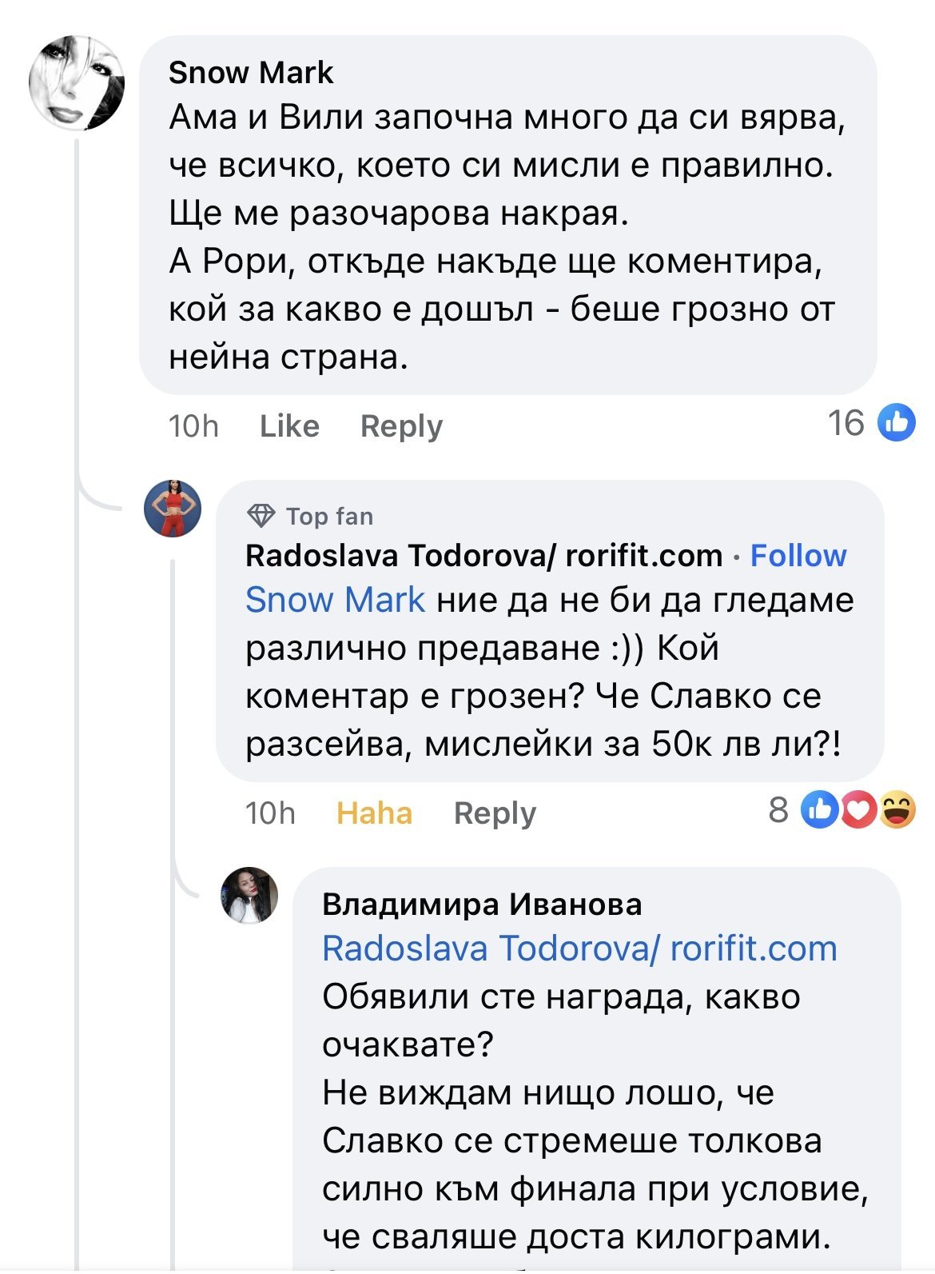The height and width of the screenshot is (1274, 935).
Task: Click the laughing emoji reaction icon
Action: pos(897,811)
